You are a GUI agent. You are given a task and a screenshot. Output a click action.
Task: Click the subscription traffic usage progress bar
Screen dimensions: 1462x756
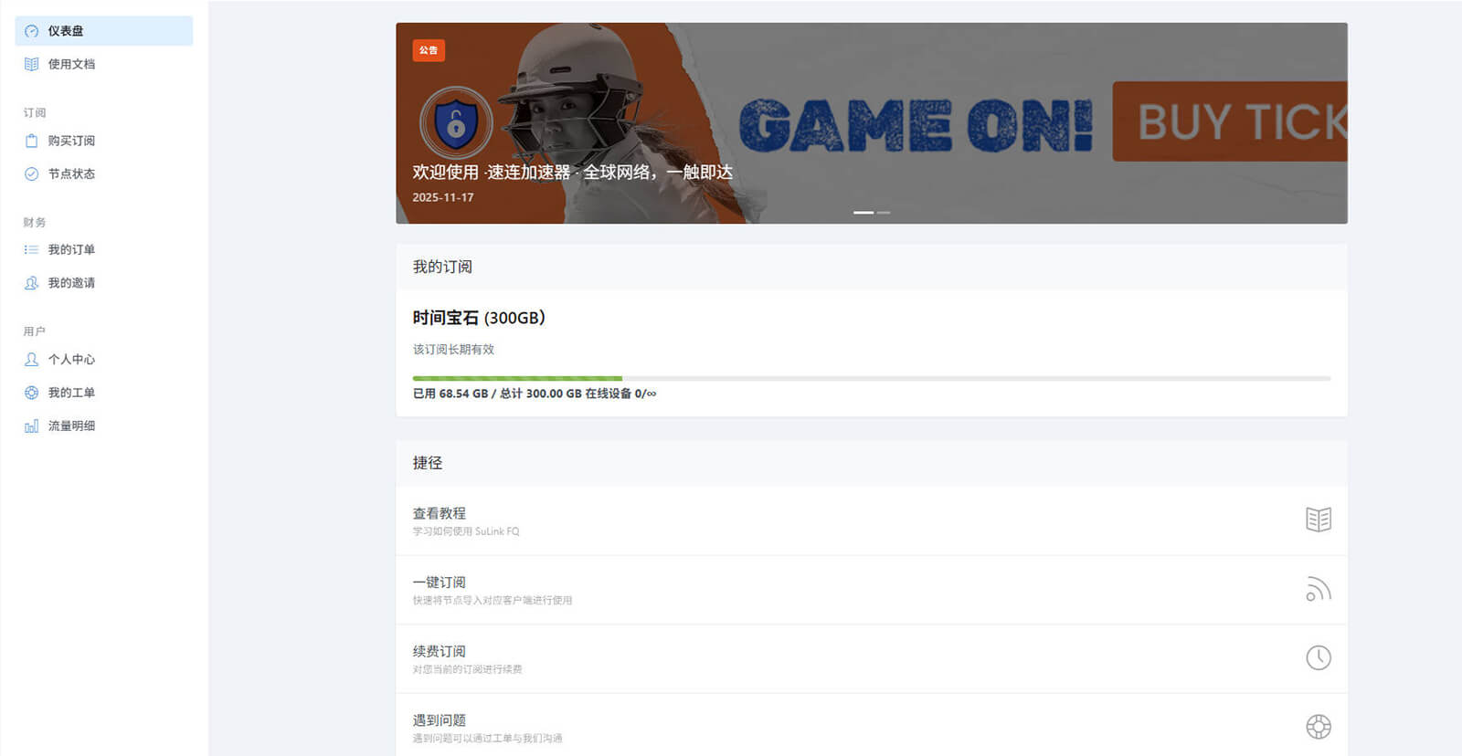[x=872, y=378]
